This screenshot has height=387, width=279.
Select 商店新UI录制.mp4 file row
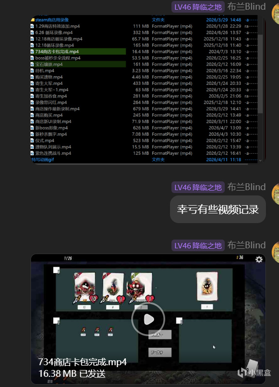144,121
